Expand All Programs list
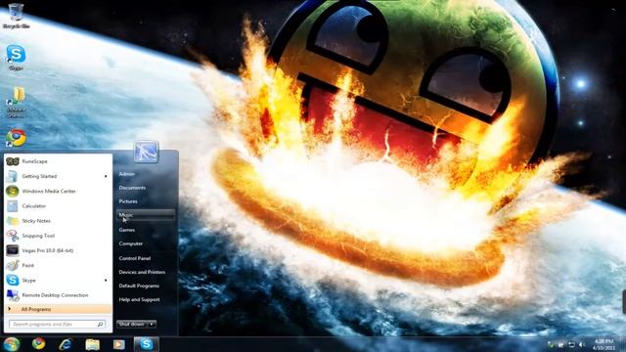The width and height of the screenshot is (626, 352). point(59,309)
